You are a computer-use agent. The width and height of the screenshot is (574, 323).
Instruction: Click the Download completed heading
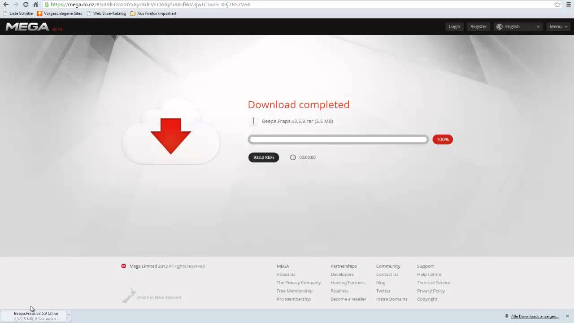click(x=299, y=105)
